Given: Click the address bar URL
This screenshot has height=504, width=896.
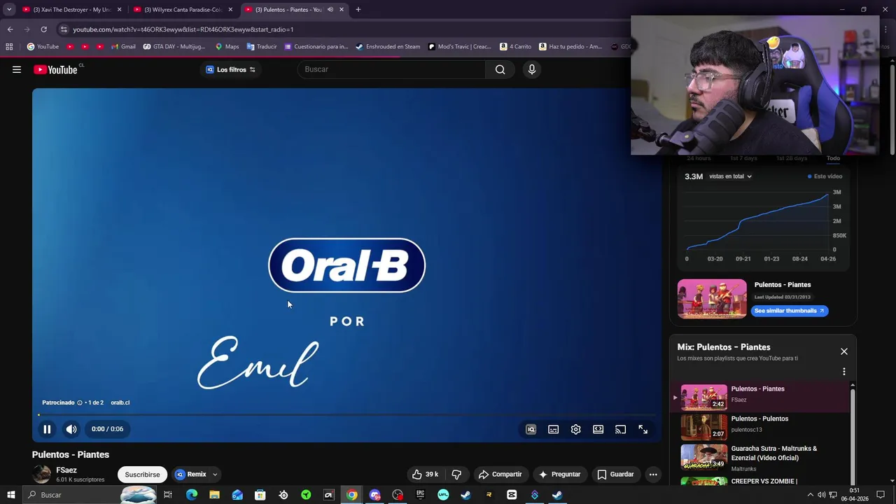Looking at the screenshot, I should 183,29.
